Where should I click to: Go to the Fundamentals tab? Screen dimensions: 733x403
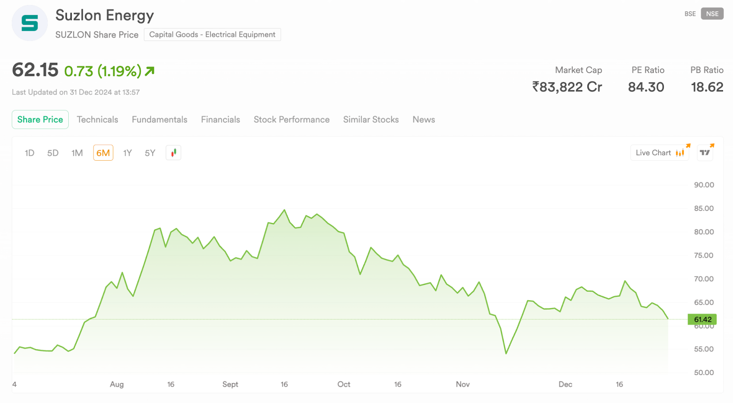159,120
